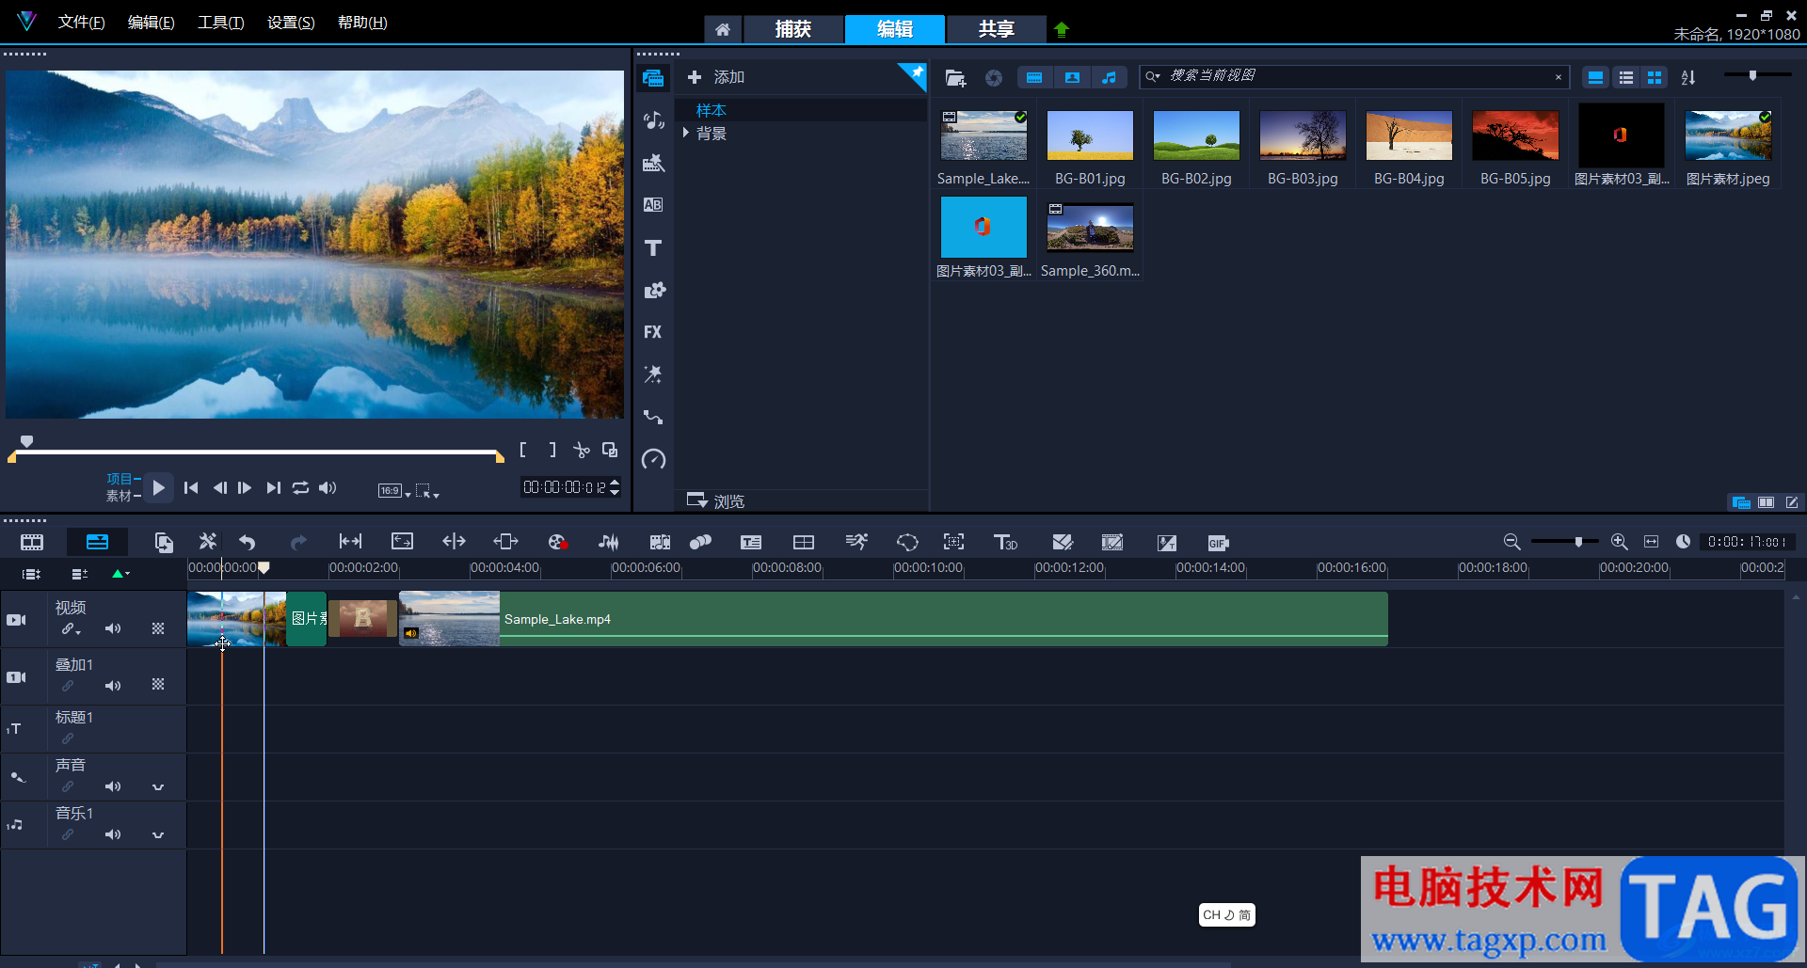Image resolution: width=1807 pixels, height=968 pixels.
Task: Click the motion tracking icon
Action: pyautogui.click(x=856, y=542)
